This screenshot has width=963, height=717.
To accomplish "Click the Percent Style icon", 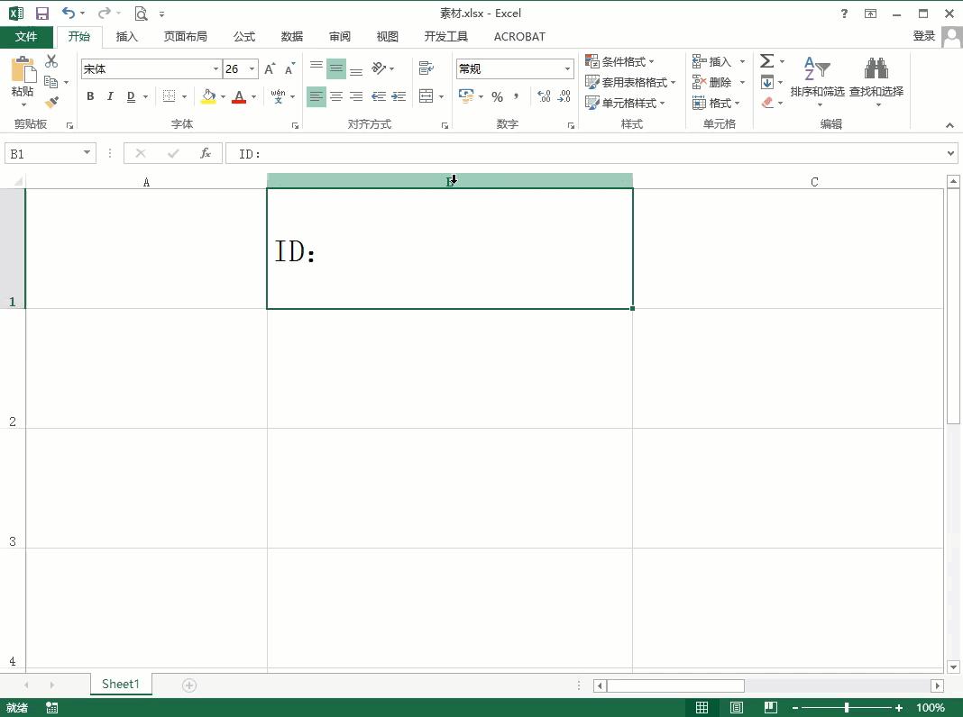I will [497, 96].
